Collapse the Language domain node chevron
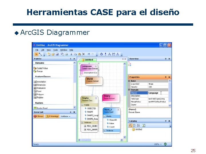206x154 pixels. 96,66
